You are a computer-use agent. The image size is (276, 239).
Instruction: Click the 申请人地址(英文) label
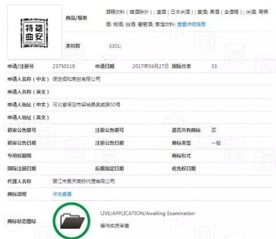tap(28, 117)
